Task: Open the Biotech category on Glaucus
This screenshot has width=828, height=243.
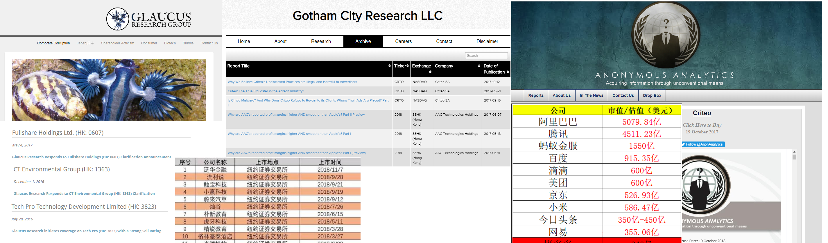Action: 170,43
